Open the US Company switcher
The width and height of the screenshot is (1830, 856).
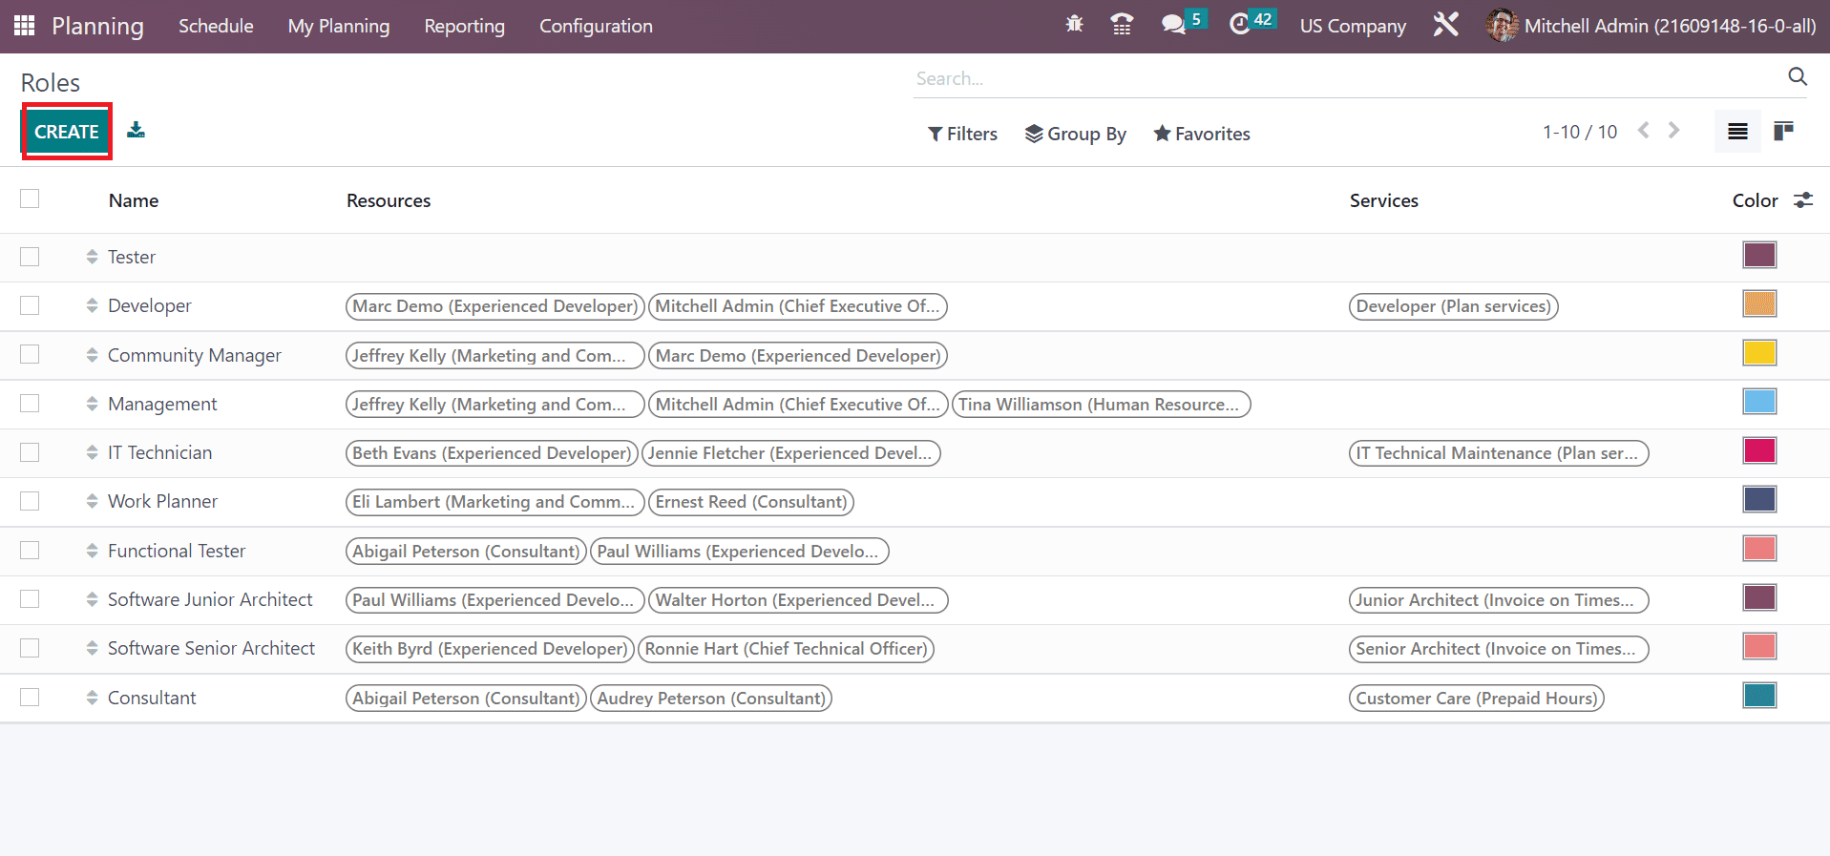(1353, 26)
